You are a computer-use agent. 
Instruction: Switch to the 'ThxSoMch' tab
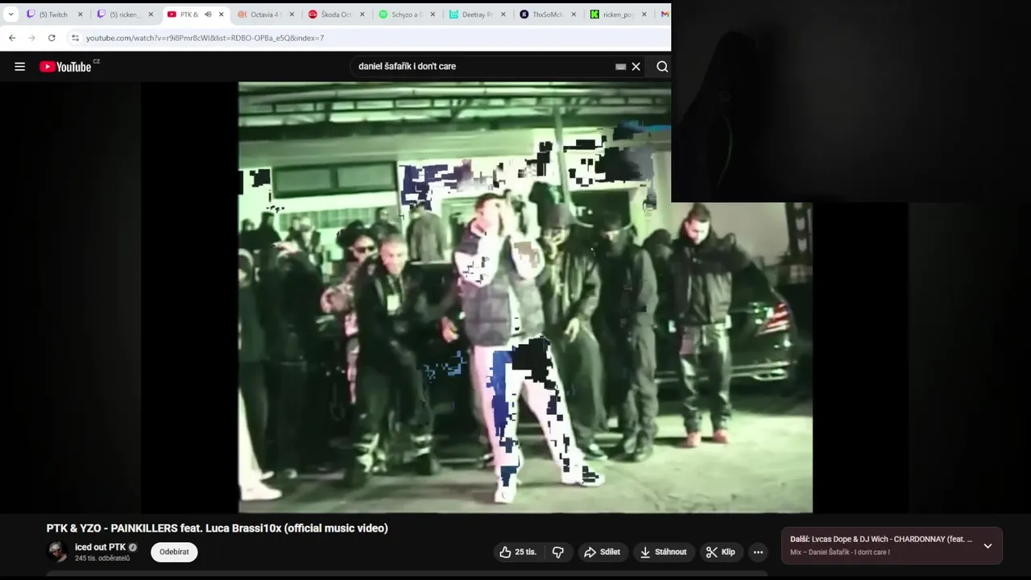coord(547,14)
